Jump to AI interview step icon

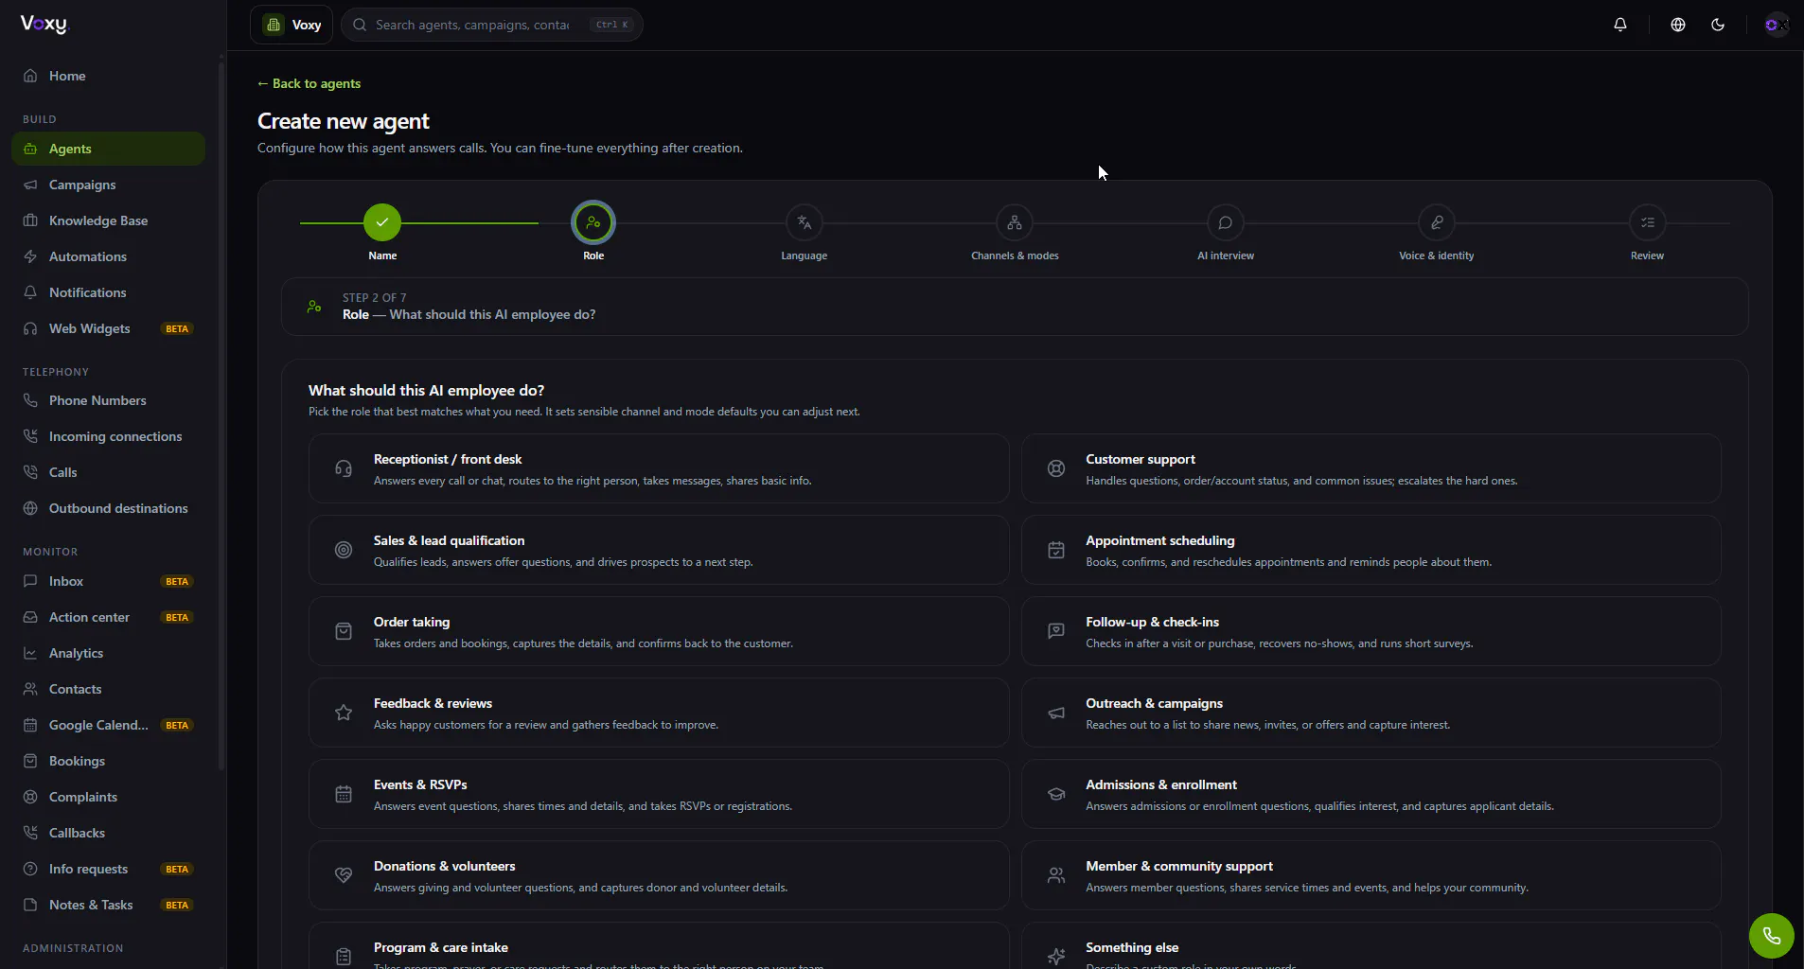1226,222
